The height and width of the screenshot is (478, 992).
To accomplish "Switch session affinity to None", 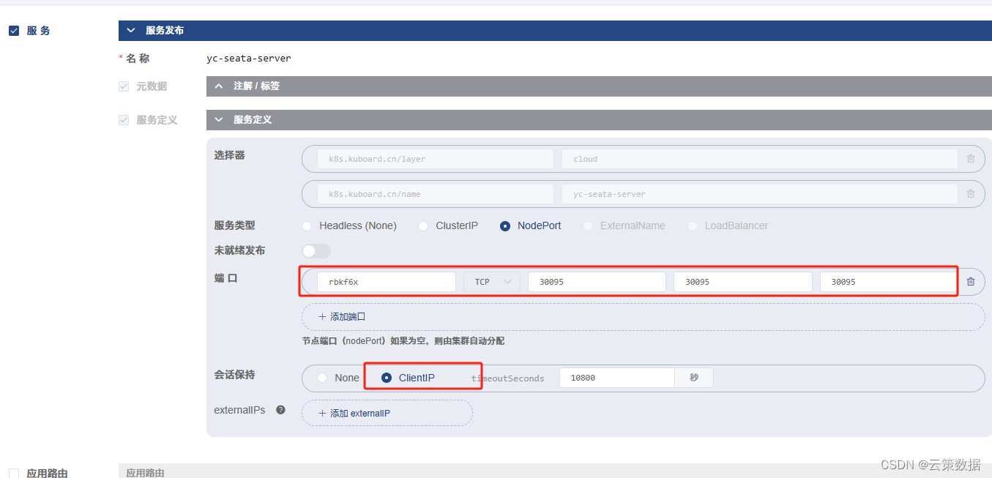I will [322, 377].
